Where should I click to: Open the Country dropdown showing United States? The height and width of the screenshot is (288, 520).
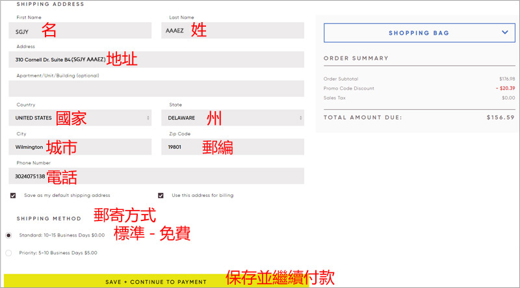point(82,118)
